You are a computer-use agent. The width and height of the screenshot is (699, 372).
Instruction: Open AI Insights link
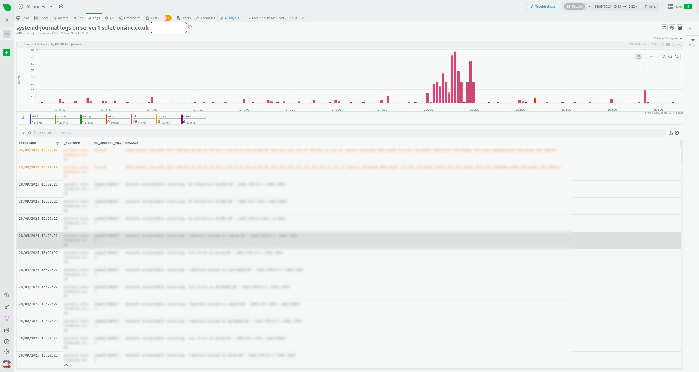point(230,18)
